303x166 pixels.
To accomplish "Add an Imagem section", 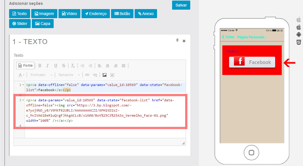I will click(x=44, y=14).
